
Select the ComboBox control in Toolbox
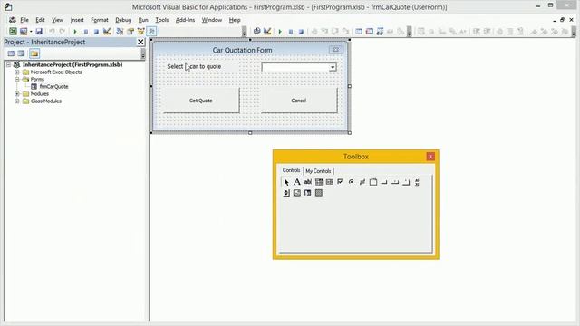coord(319,182)
